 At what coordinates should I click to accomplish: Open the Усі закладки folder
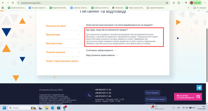point(200,8)
